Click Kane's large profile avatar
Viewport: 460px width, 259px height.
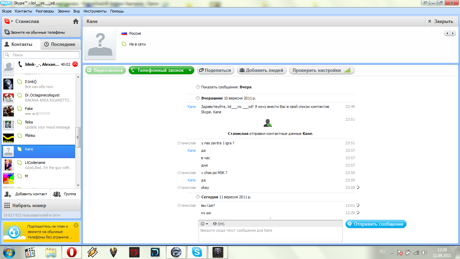point(100,44)
